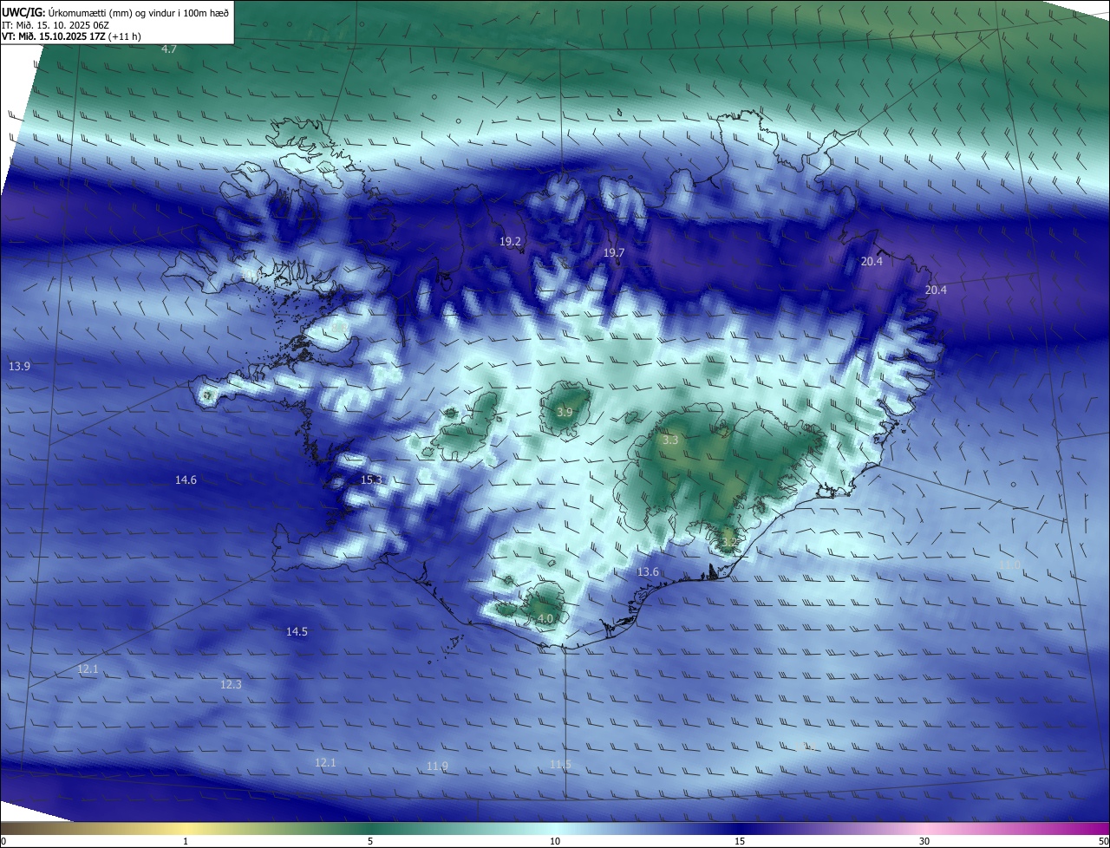Select the 12.3 value label
Image resolution: width=1110 pixels, height=848 pixels.
click(x=231, y=685)
